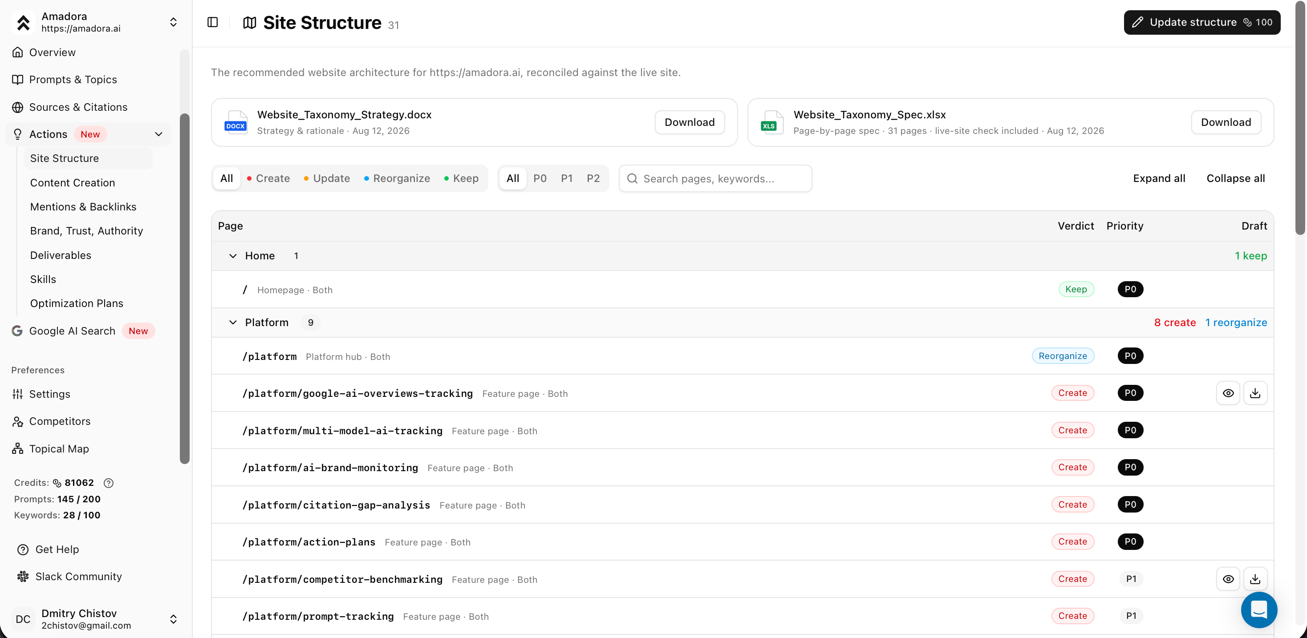The image size is (1307, 638).
Task: Collapse the Home group
Action: (x=233, y=256)
